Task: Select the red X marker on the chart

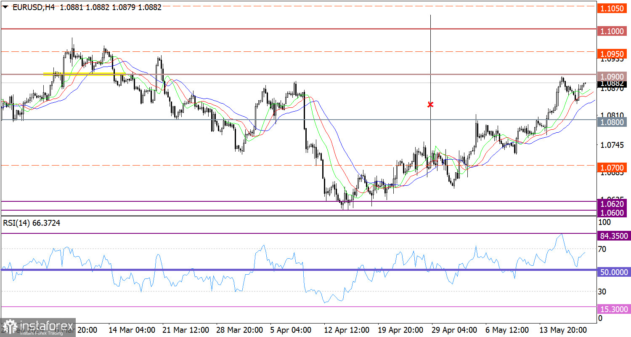Action: (x=430, y=104)
